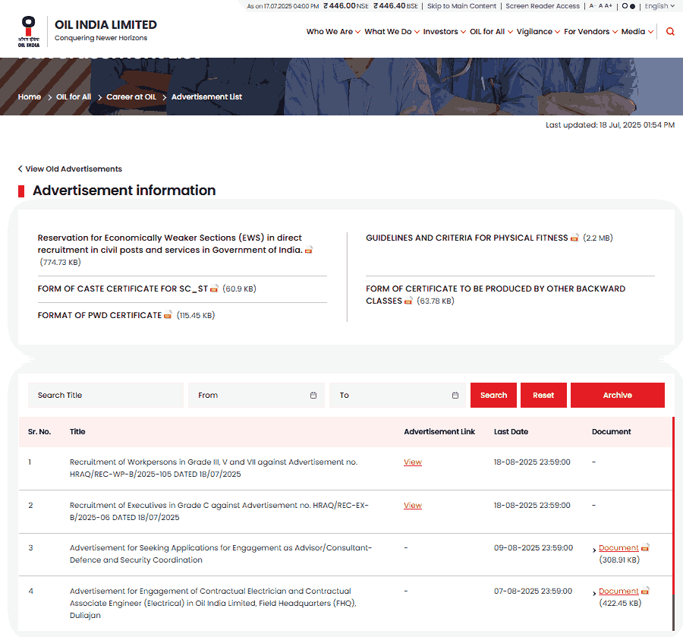Open GUIDELINES AND CRITERIA FOR PHYSICAL FITNESS
This screenshot has height=637, width=683.
467,238
